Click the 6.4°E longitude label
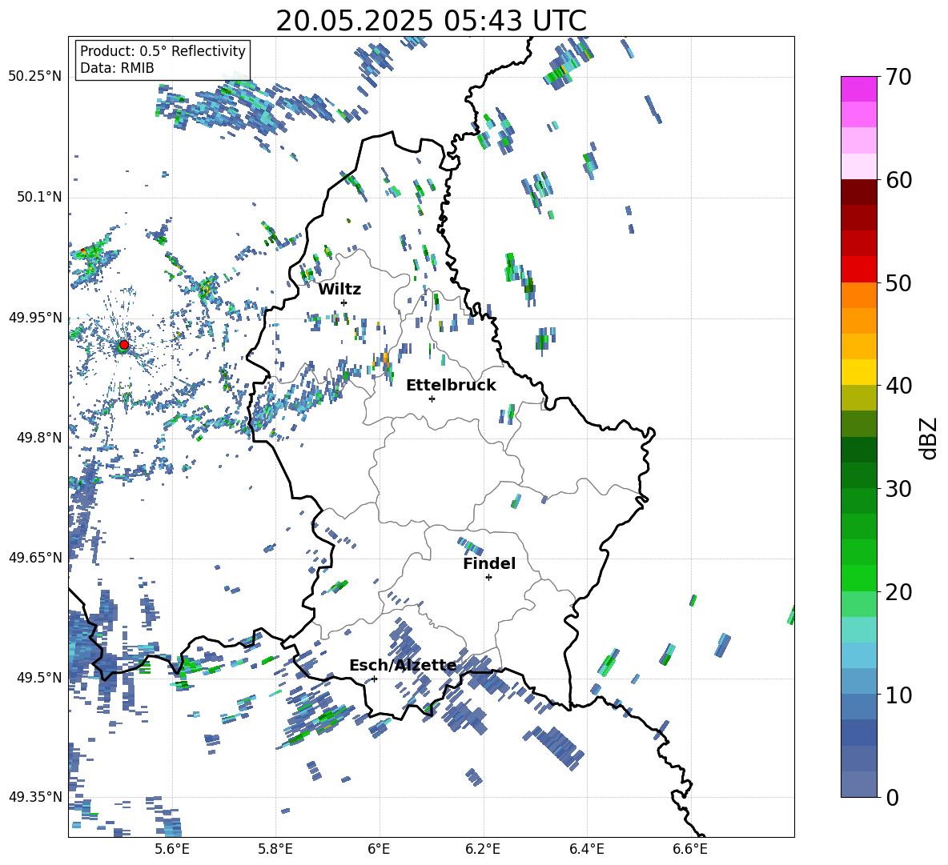948x865 pixels. (586, 849)
